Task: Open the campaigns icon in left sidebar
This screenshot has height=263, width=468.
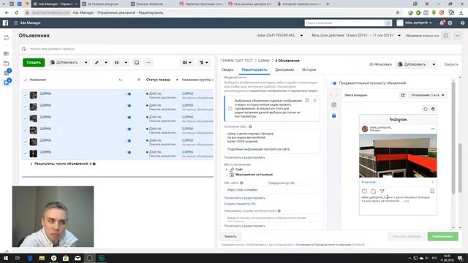Action: 7,53
